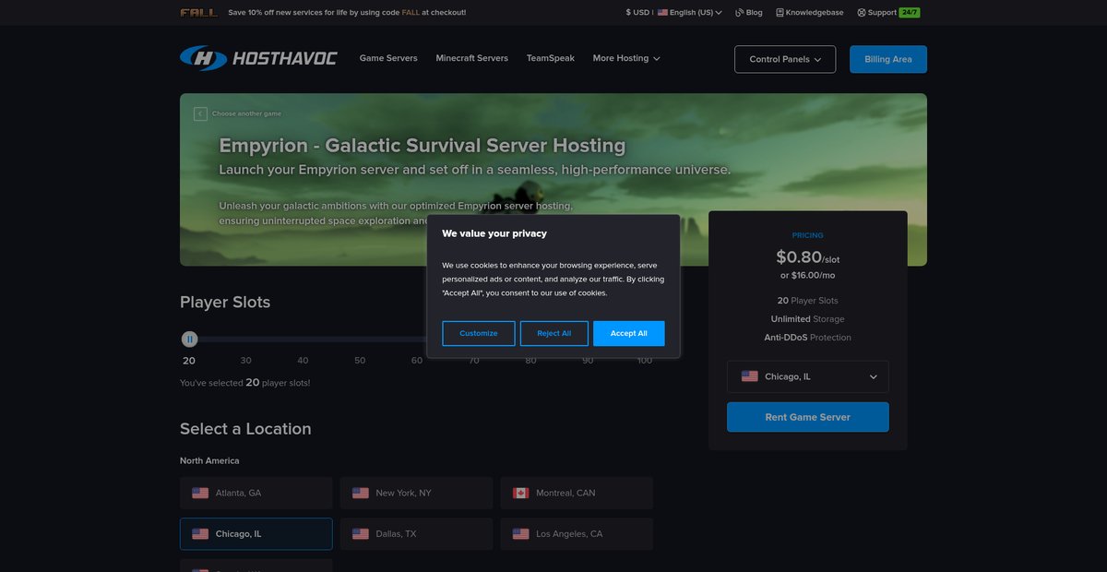Click the Select a Location heading
Screen dimensions: 1107x572
click(x=245, y=429)
